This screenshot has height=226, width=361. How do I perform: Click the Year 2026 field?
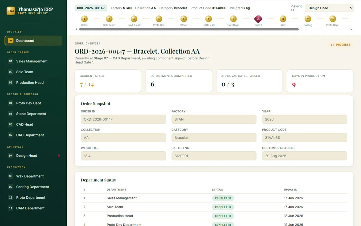pyautogui.click(x=304, y=119)
